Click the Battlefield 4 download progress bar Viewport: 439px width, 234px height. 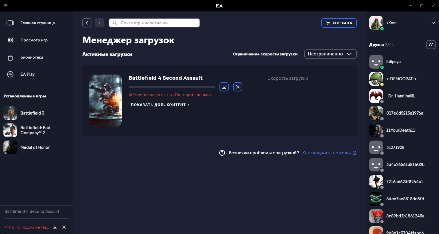(171, 87)
